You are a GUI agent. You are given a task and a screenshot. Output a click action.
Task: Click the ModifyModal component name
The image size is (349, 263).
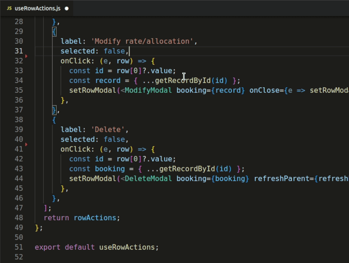(148, 90)
